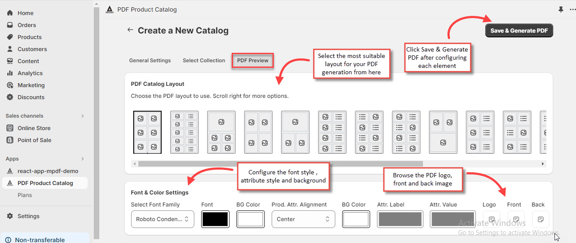576x243 pixels.
Task: Select the eleventh layout with alternating three rows
Action: (517, 132)
